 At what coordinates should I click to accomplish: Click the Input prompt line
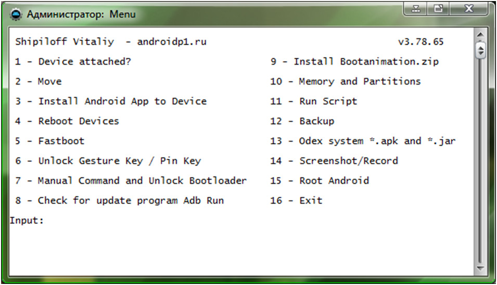[x=27, y=220]
